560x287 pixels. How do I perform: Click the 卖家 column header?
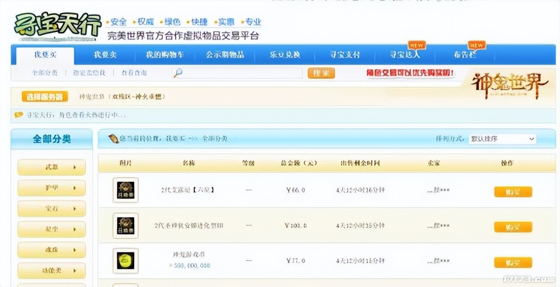click(433, 163)
